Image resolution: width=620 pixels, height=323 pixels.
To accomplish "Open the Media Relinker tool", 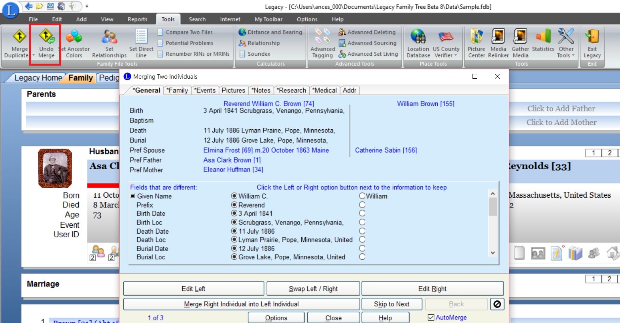I will (x=498, y=43).
